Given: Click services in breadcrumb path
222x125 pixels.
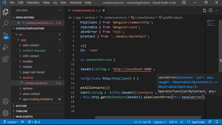Looking at the screenshot, I should (90, 18).
